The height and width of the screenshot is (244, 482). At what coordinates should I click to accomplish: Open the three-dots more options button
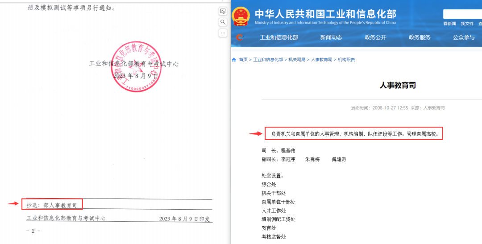(x=223, y=33)
